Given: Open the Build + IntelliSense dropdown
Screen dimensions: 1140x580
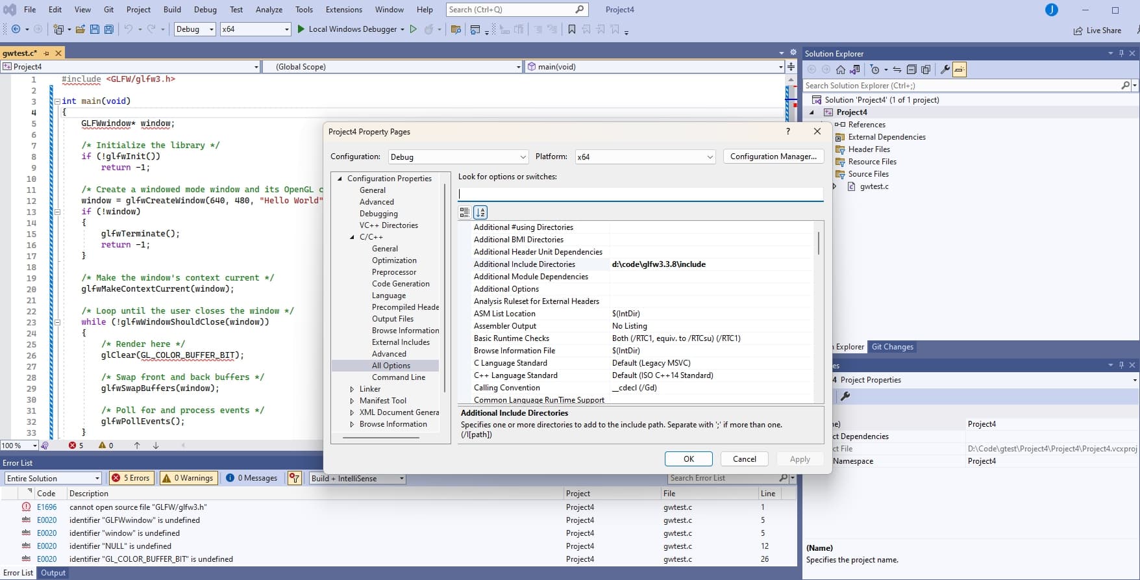Looking at the screenshot, I should tap(357, 478).
